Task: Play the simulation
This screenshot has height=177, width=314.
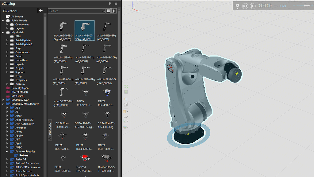Action: pyautogui.click(x=252, y=6)
